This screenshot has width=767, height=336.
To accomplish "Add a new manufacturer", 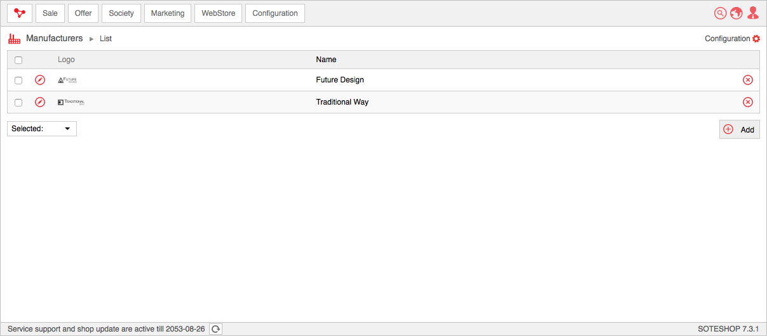I will coord(740,129).
